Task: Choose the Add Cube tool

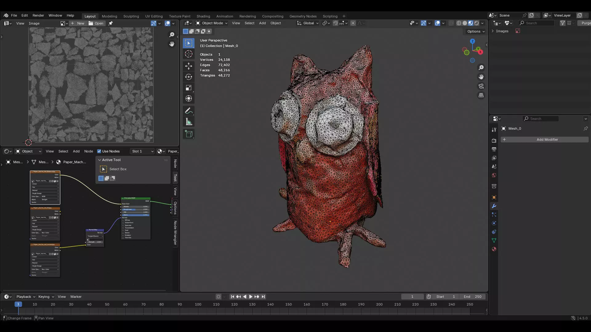Action: click(189, 134)
